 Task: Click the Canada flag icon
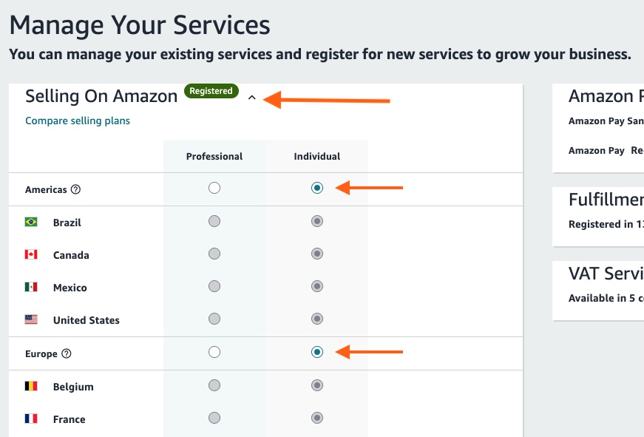pos(31,254)
